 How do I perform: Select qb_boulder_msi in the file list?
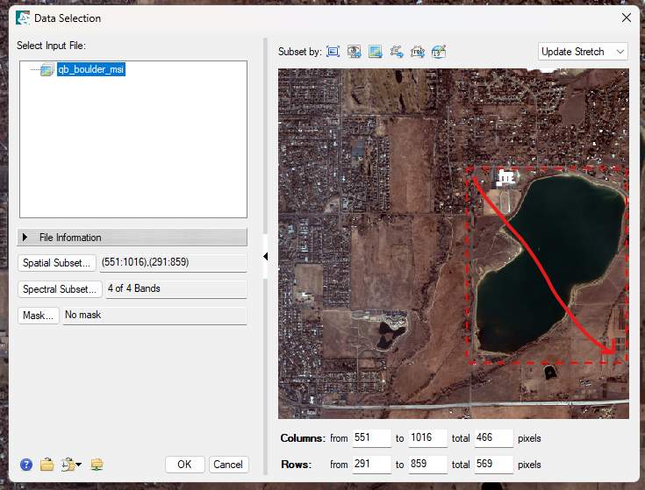[91, 70]
